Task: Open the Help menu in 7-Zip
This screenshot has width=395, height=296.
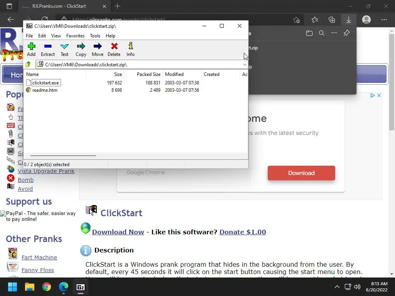Action: point(110,36)
